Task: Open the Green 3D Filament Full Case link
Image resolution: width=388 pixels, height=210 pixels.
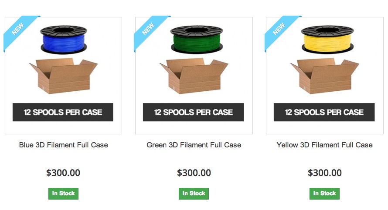Action: [194, 145]
